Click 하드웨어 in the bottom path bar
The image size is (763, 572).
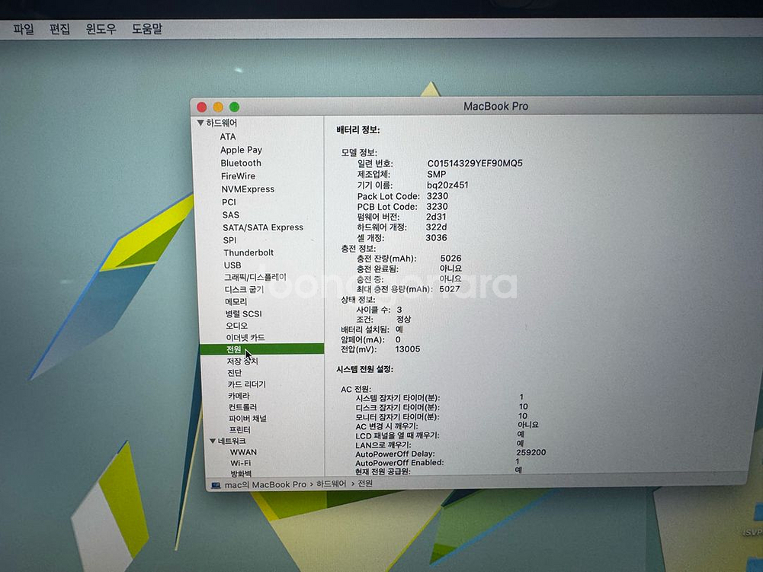pyautogui.click(x=332, y=484)
